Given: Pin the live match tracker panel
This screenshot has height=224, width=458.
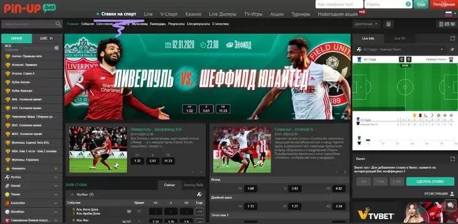Looking at the screenshot, I should (452, 49).
